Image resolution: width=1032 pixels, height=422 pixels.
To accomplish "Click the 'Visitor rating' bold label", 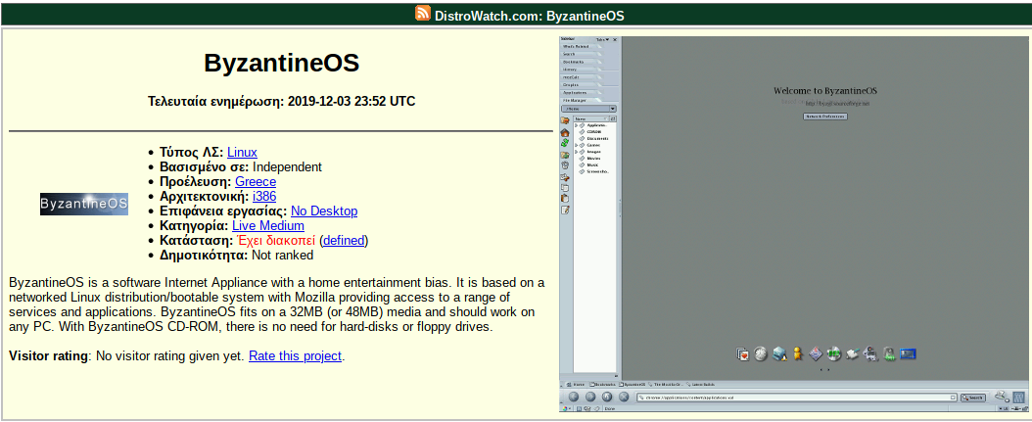I will 49,356.
